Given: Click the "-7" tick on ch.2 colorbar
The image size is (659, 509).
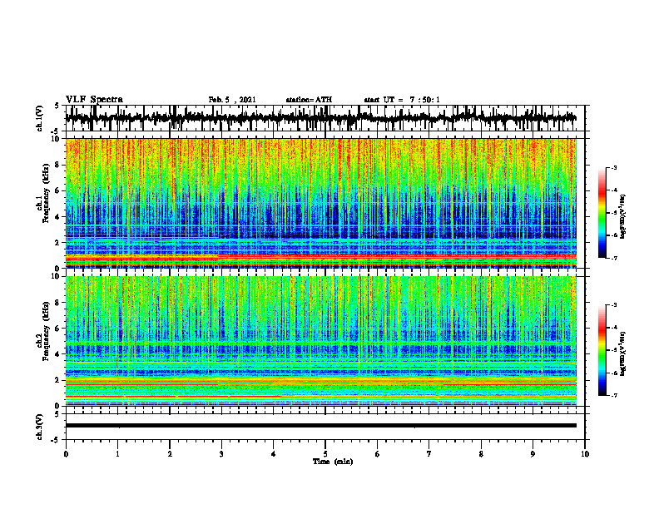Looking at the screenshot, I should point(613,396).
